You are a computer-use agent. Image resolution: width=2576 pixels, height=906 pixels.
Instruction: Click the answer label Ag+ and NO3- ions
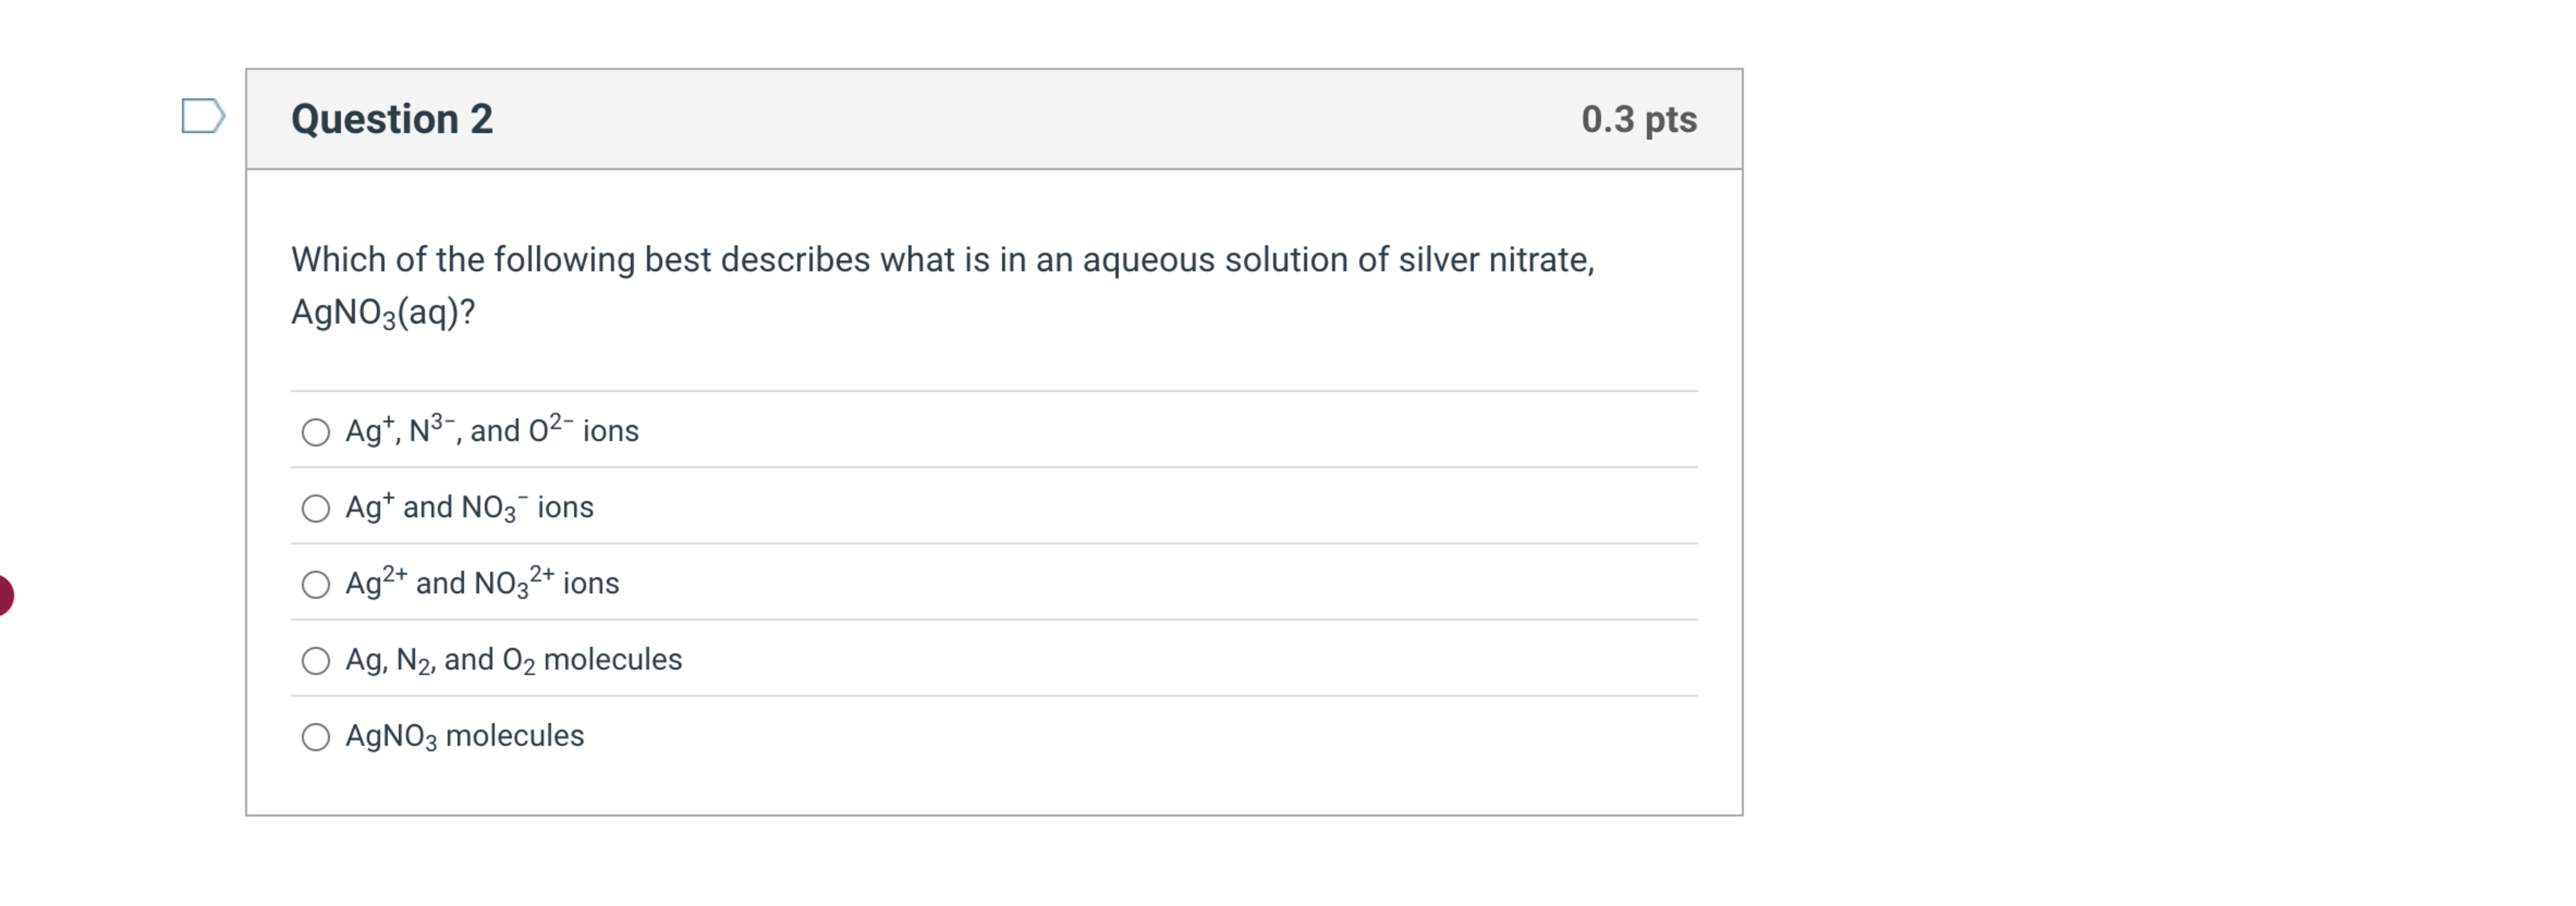[x=468, y=508]
